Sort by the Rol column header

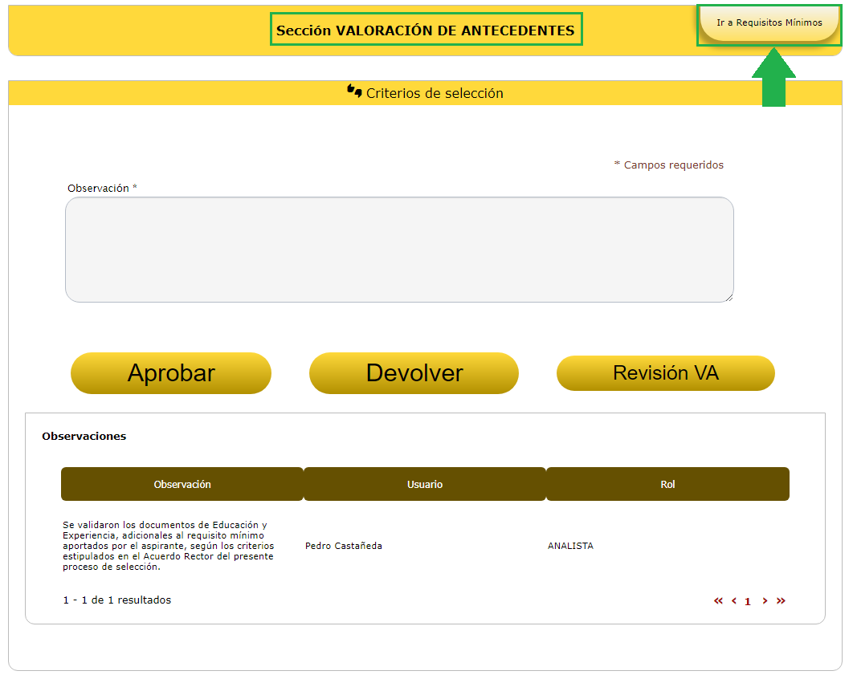(x=667, y=484)
